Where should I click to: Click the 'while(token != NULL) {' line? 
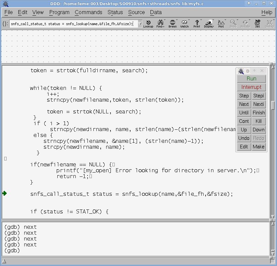[x=66, y=88]
